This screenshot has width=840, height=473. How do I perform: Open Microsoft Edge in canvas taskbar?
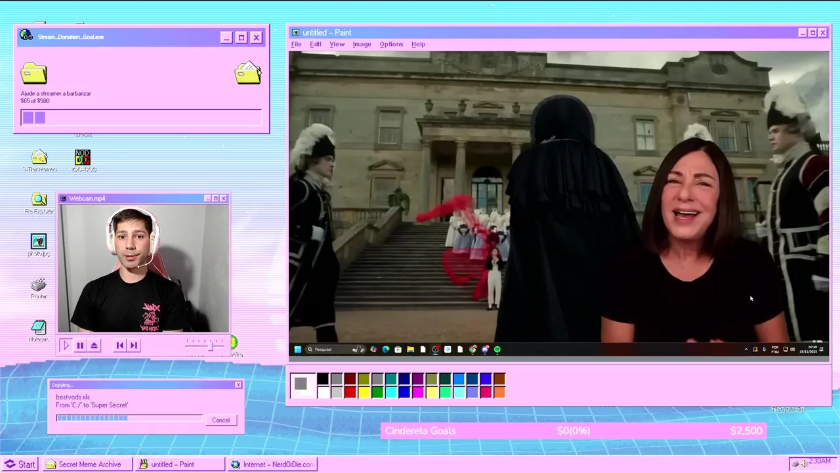click(386, 349)
